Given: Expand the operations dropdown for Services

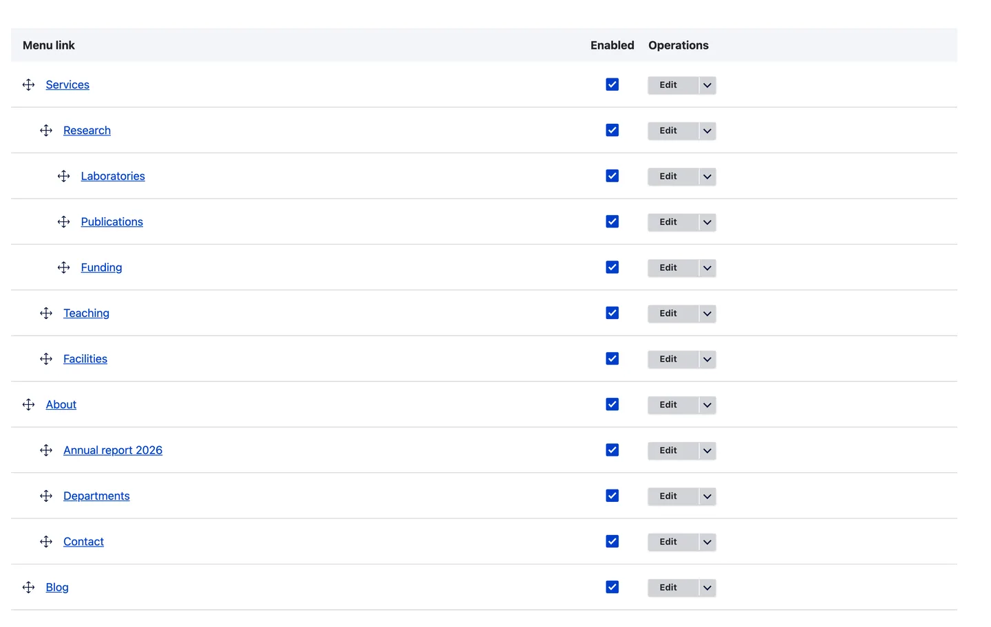Looking at the screenshot, I should (707, 85).
